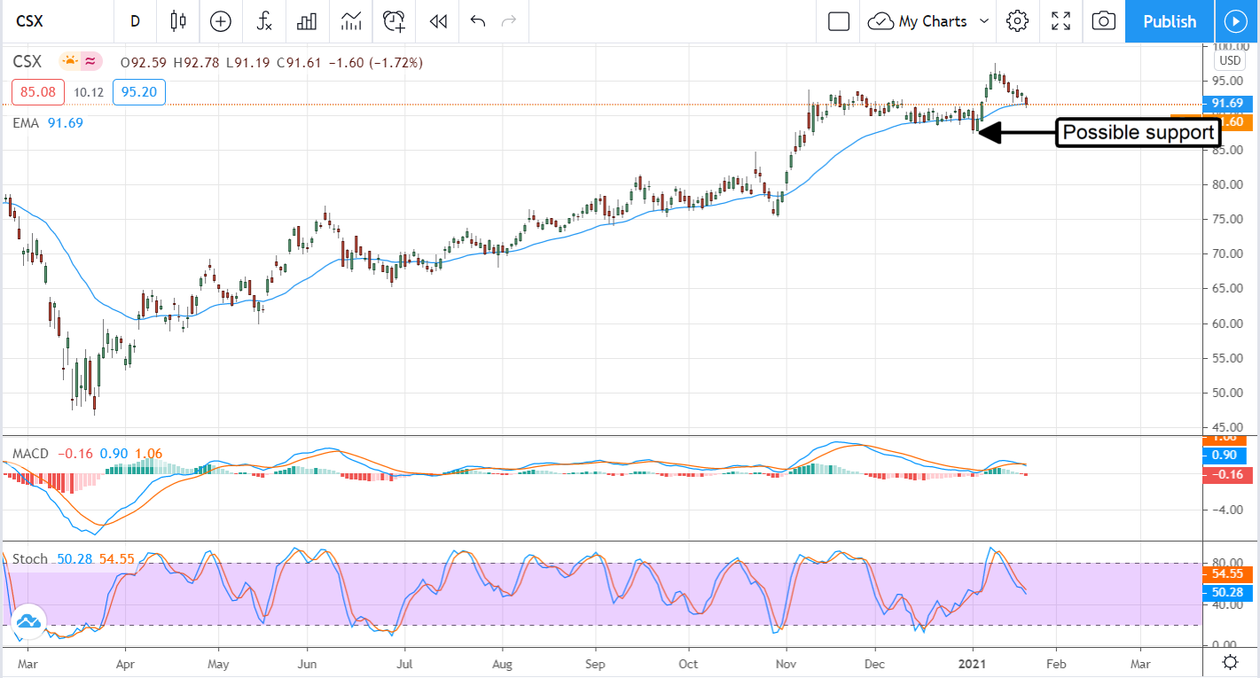
Task: Open the indicator templates icon
Action: coord(351,21)
